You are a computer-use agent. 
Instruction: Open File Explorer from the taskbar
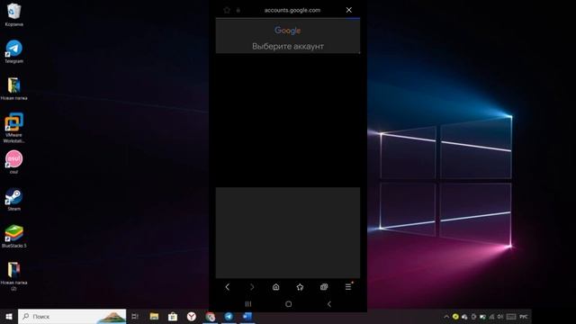tap(154, 316)
